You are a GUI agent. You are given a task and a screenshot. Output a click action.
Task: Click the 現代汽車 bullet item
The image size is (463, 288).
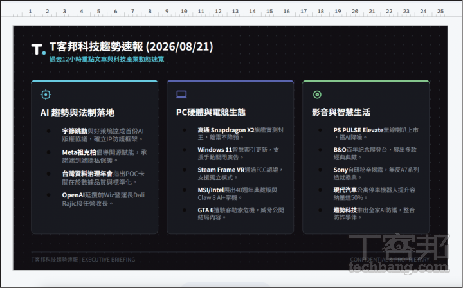(374, 194)
